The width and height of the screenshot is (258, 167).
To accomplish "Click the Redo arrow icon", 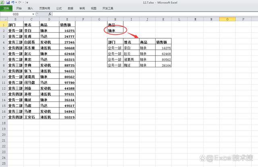I will pyautogui.click(x=21, y=2).
